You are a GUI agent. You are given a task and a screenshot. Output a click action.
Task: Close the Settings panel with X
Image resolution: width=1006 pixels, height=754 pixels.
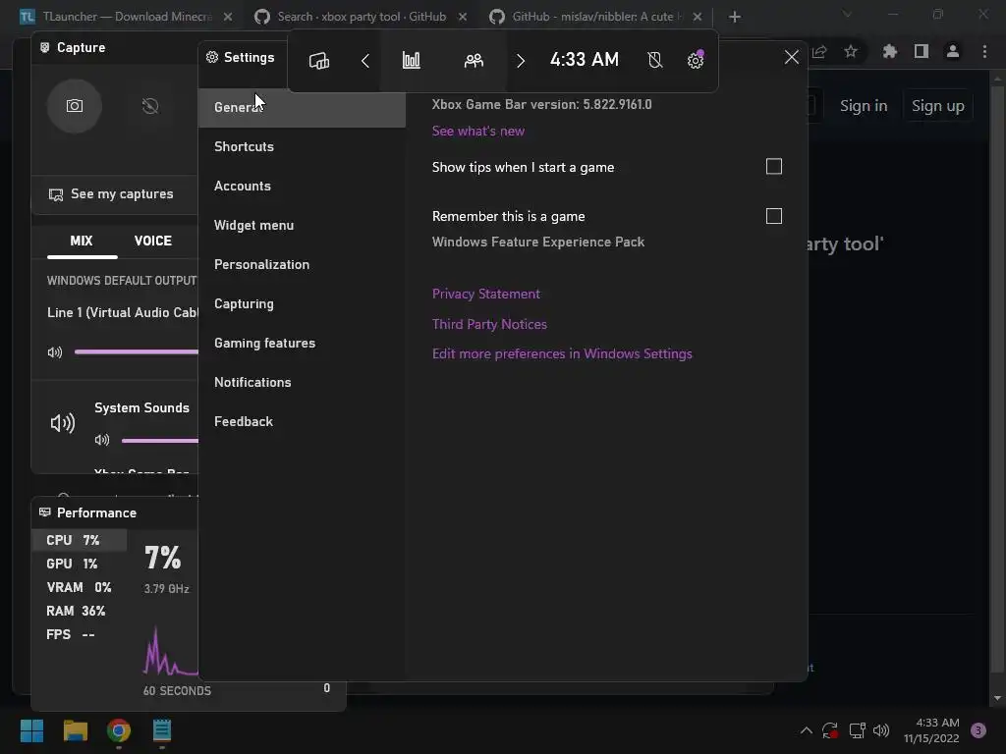coord(792,57)
